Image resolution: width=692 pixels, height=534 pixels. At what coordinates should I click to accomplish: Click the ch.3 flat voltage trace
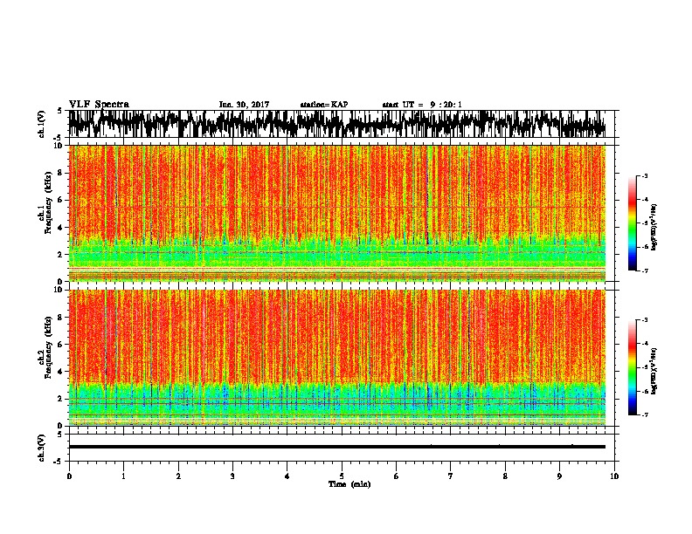tap(336, 447)
